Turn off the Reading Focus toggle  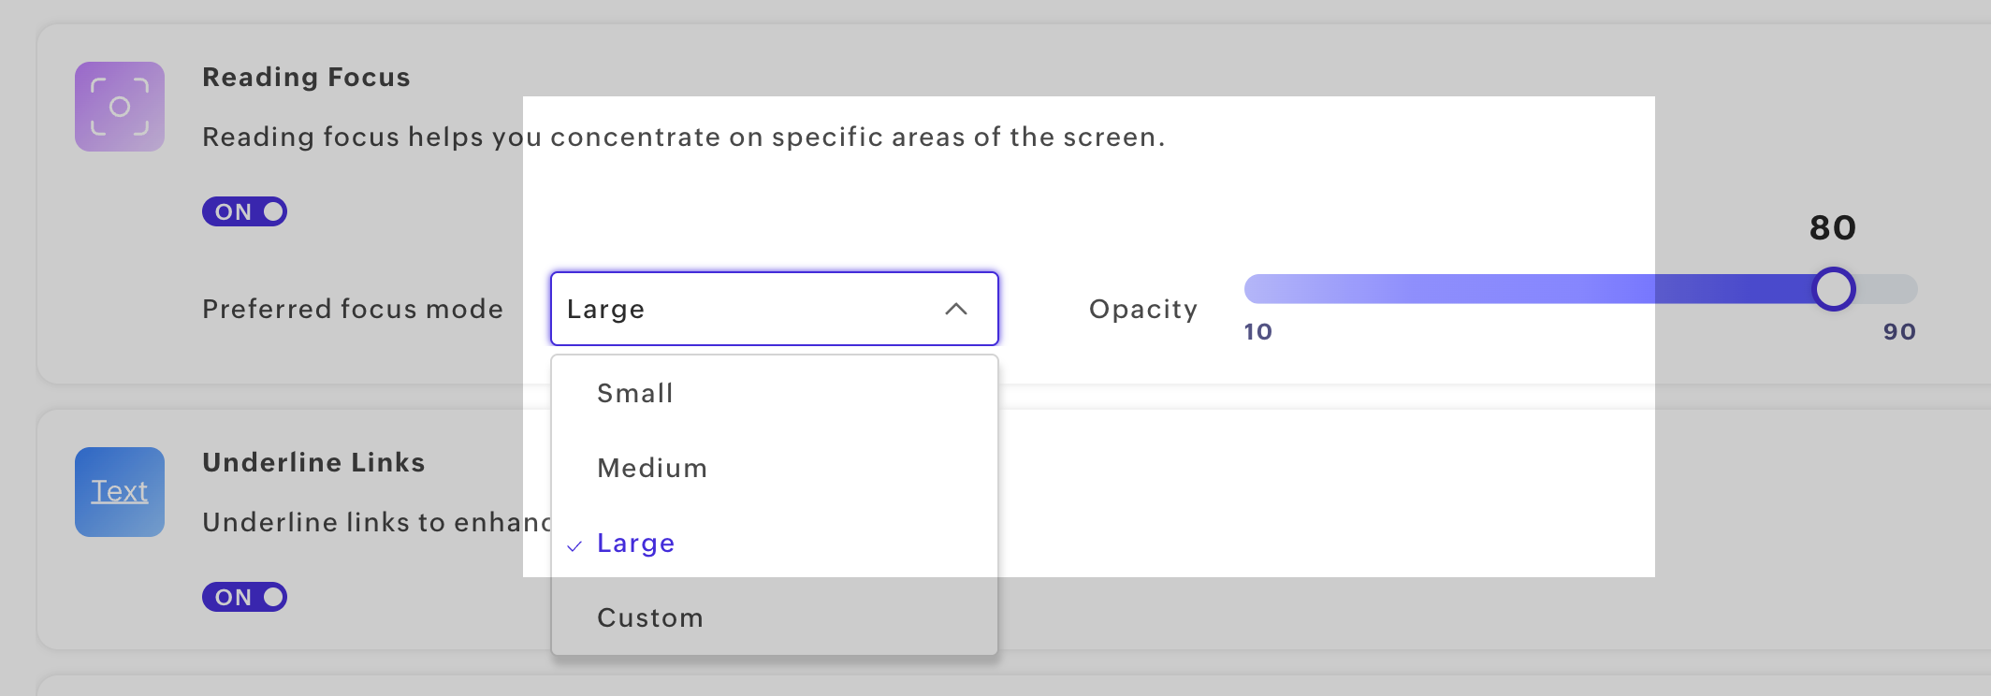pos(244,211)
